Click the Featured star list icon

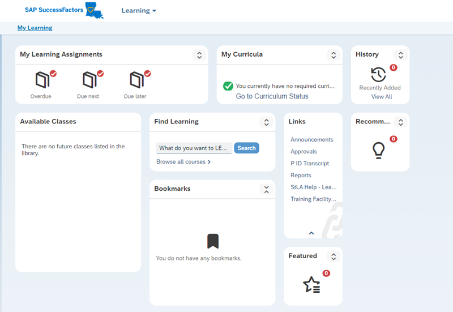click(312, 285)
